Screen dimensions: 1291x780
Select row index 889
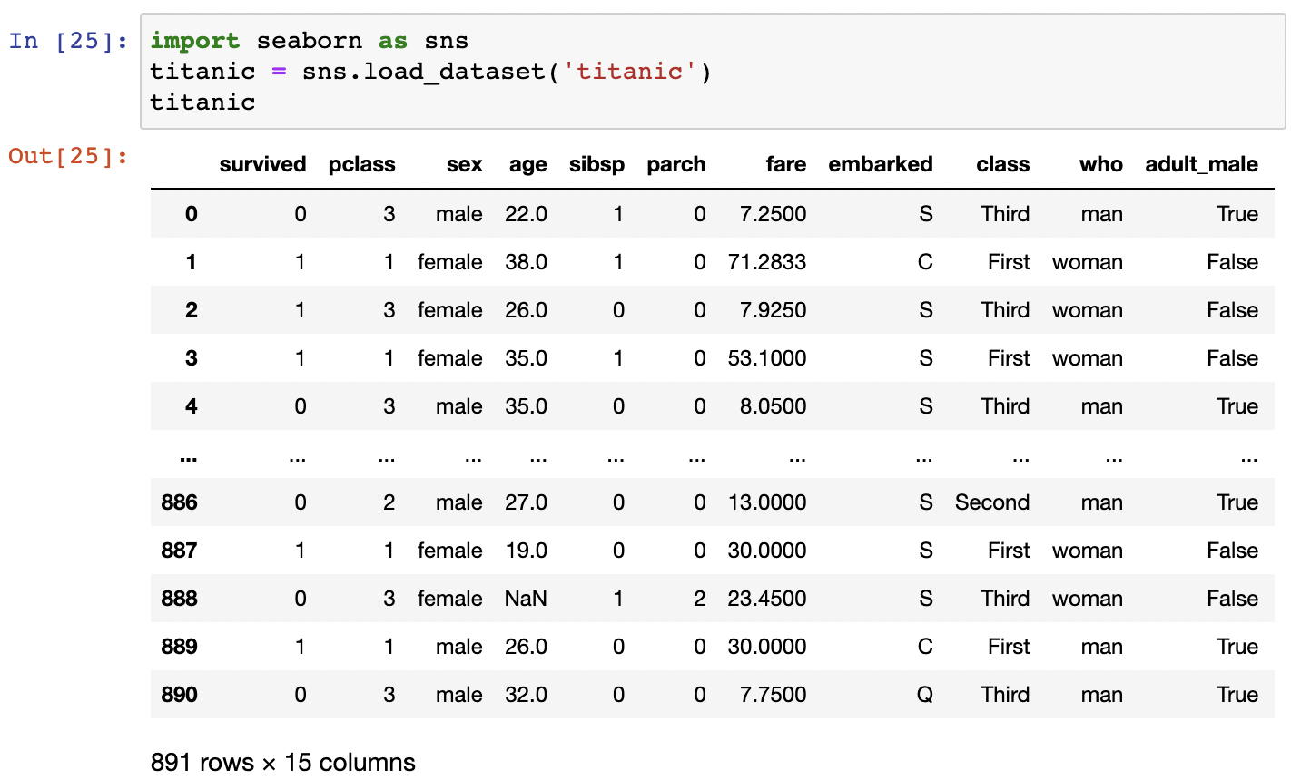179,647
